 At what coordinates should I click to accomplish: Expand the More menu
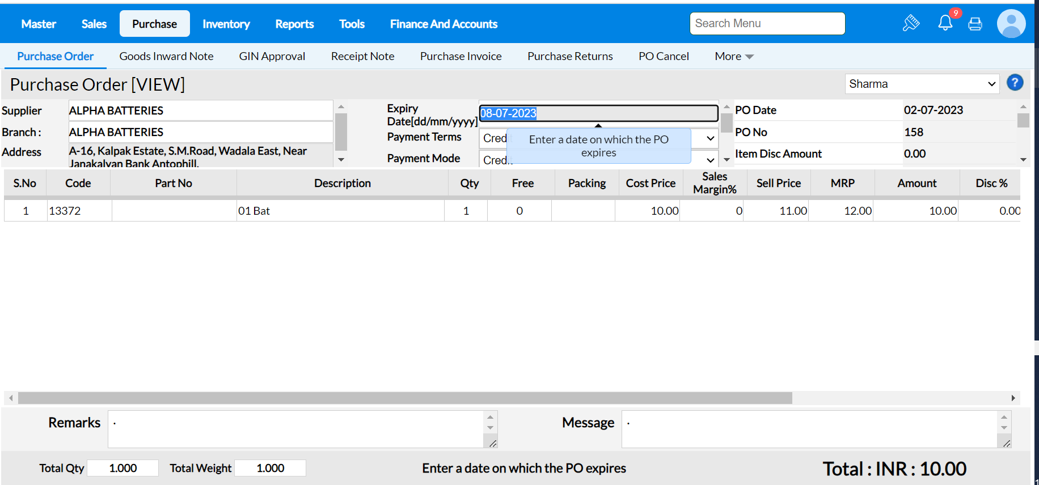[733, 57]
